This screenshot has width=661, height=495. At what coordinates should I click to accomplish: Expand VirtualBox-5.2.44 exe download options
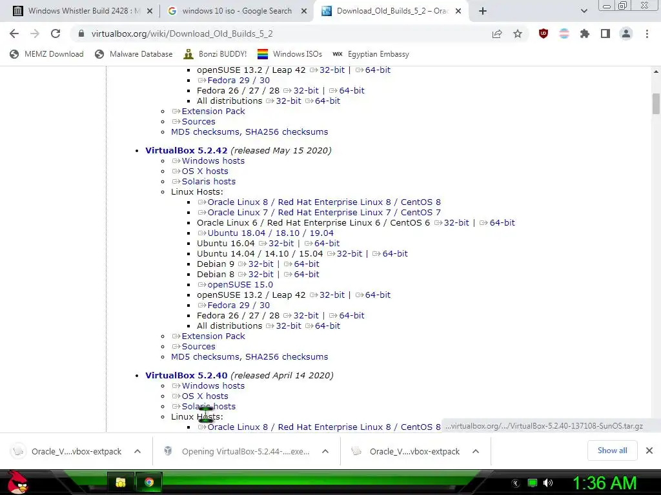pyautogui.click(x=325, y=451)
